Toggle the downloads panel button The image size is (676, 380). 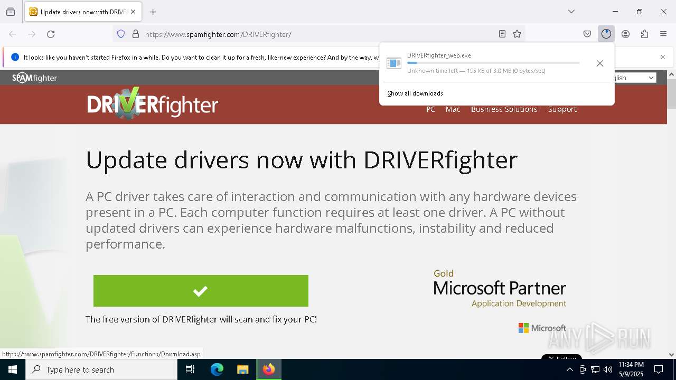point(606,34)
